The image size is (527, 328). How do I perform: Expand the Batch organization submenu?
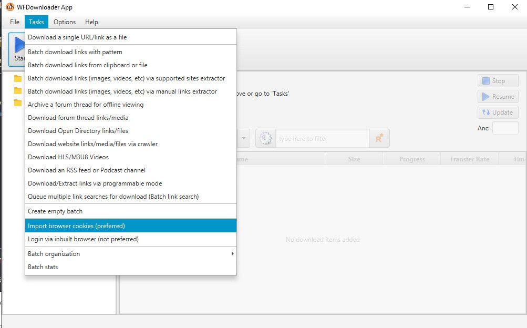coord(131,254)
